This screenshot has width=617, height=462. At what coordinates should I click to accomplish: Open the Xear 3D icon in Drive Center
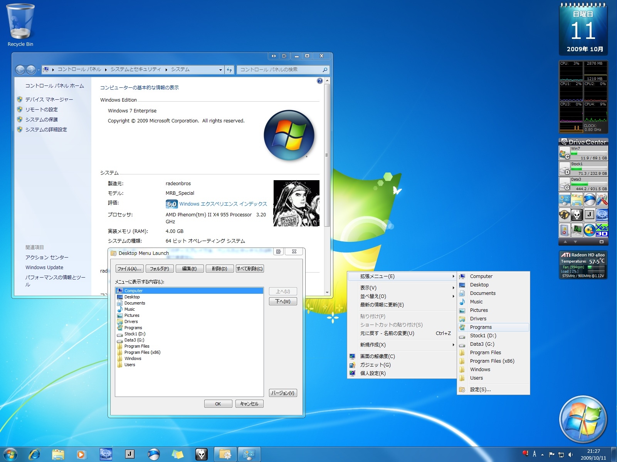[x=602, y=230]
